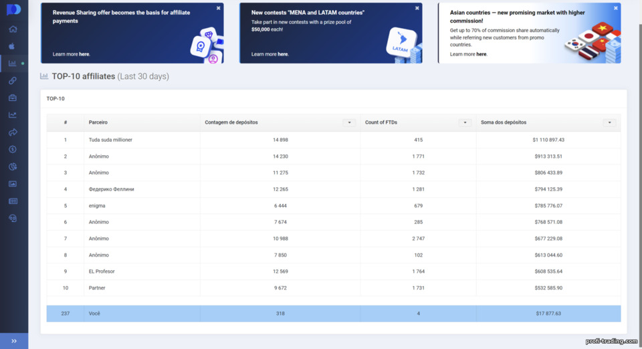Click 'here' link in Asian countries banner

(x=481, y=54)
